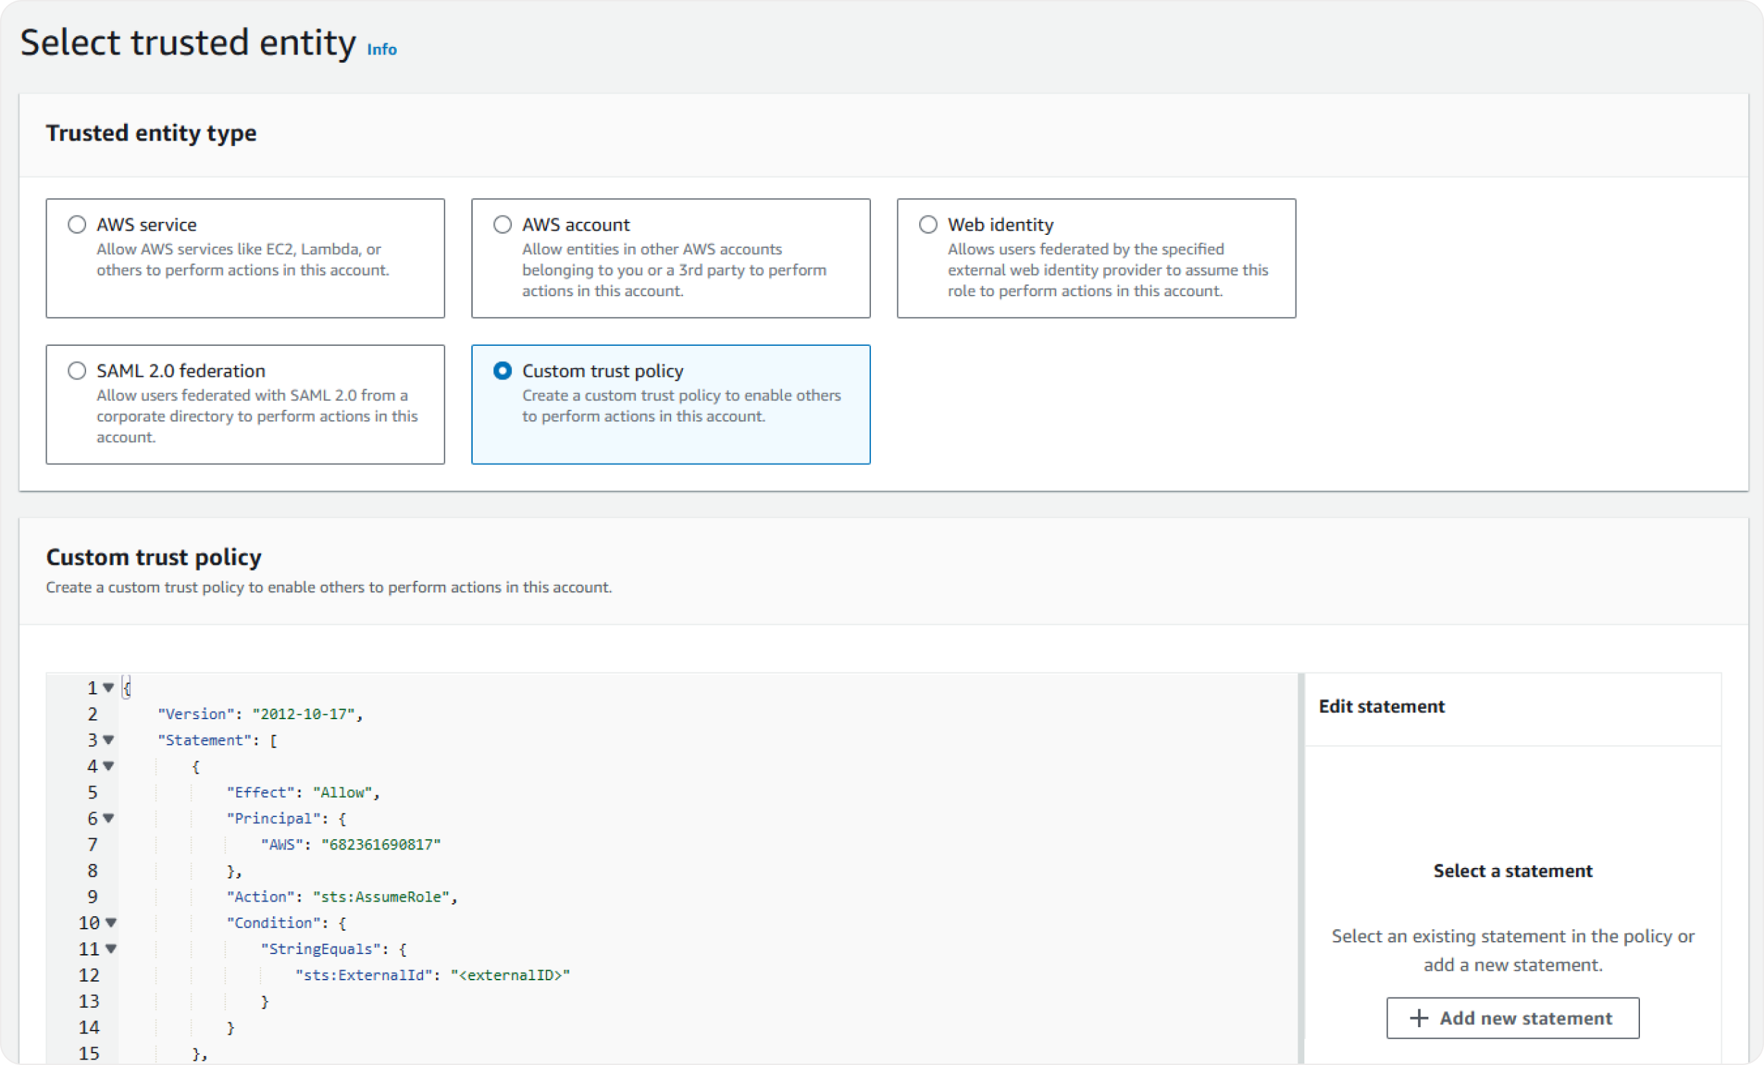The width and height of the screenshot is (1764, 1065).
Task: Click the Version date string 2012-10-17
Action: pyautogui.click(x=304, y=714)
